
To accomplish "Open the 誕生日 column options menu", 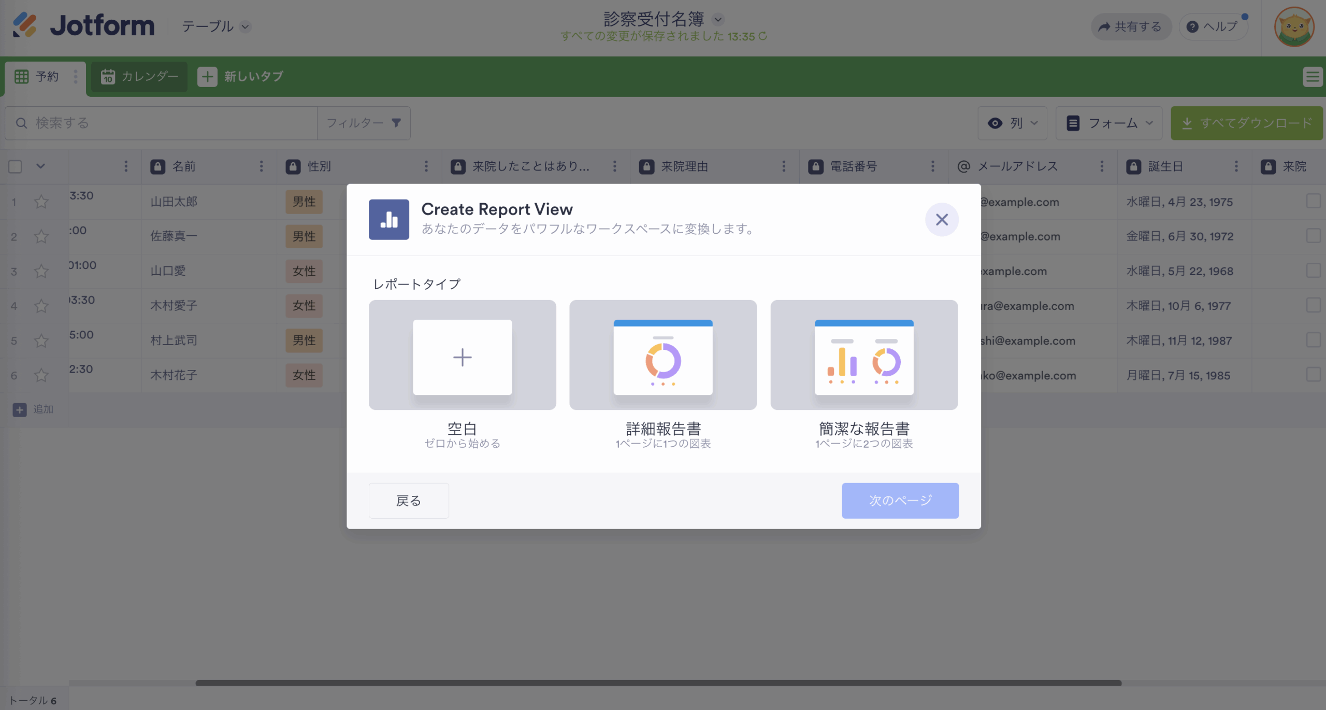I will [1236, 166].
